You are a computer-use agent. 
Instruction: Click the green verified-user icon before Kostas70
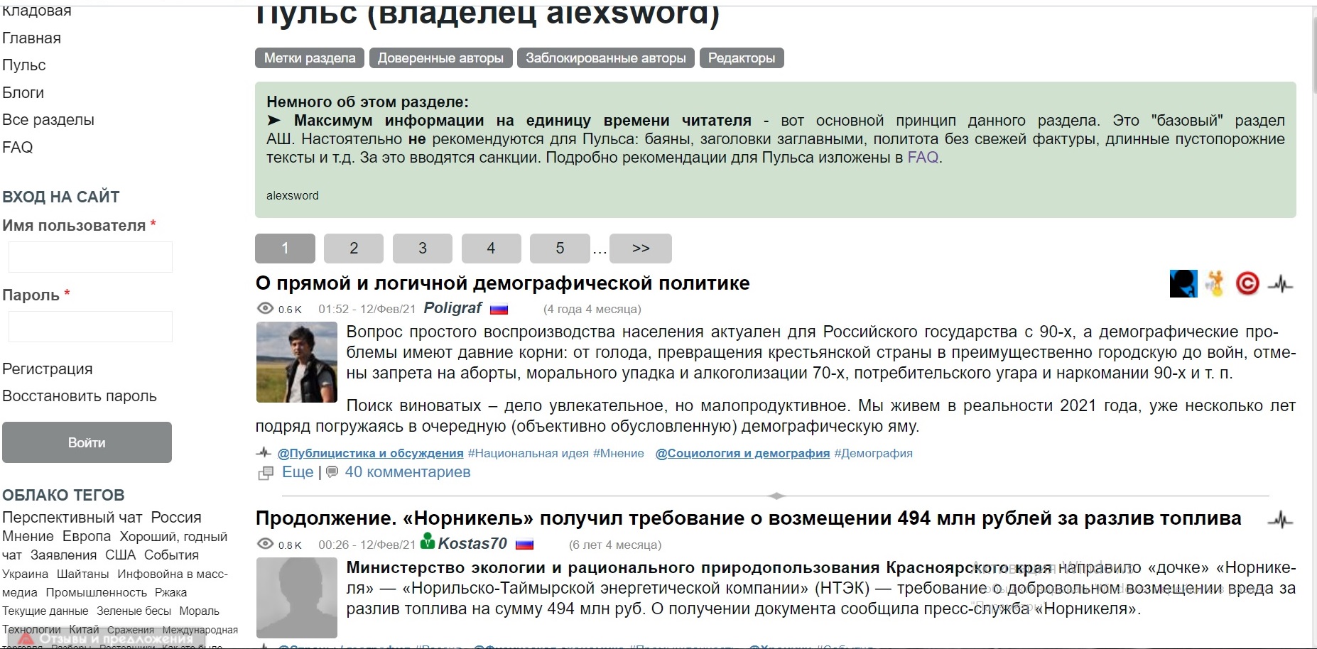click(428, 542)
